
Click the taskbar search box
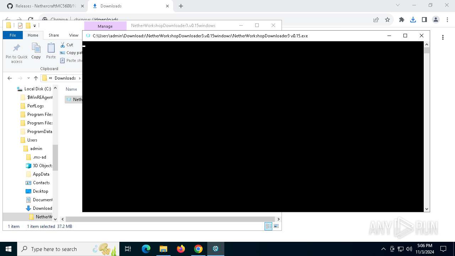tap(68, 249)
